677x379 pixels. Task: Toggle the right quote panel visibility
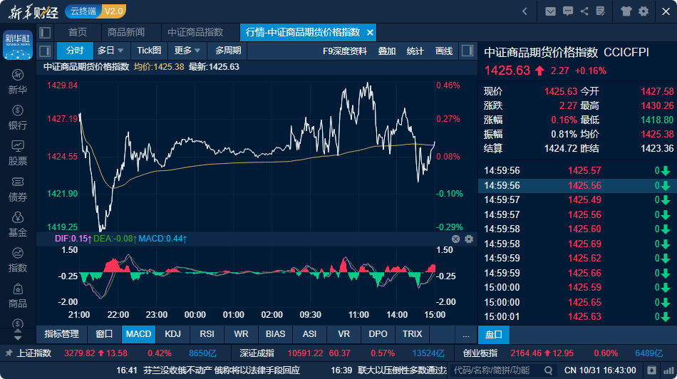467,51
